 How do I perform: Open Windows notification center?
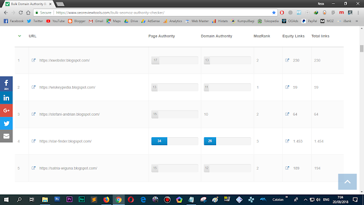pyautogui.click(x=355, y=200)
